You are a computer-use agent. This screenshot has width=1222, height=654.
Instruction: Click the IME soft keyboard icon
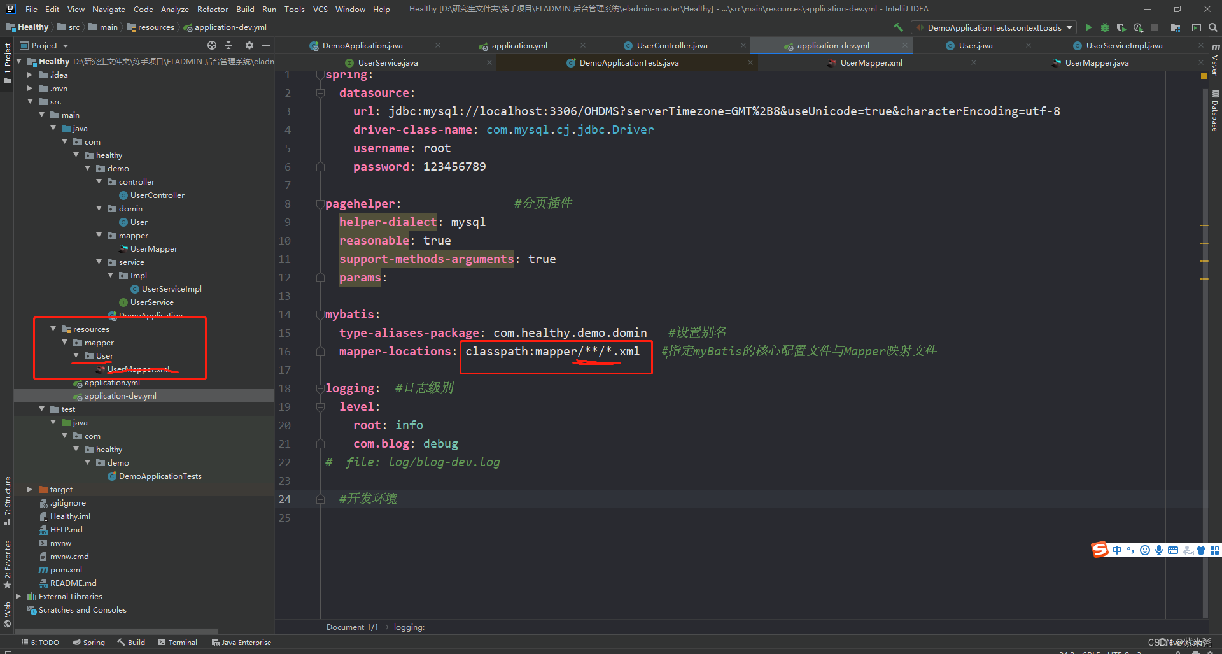click(x=1173, y=550)
